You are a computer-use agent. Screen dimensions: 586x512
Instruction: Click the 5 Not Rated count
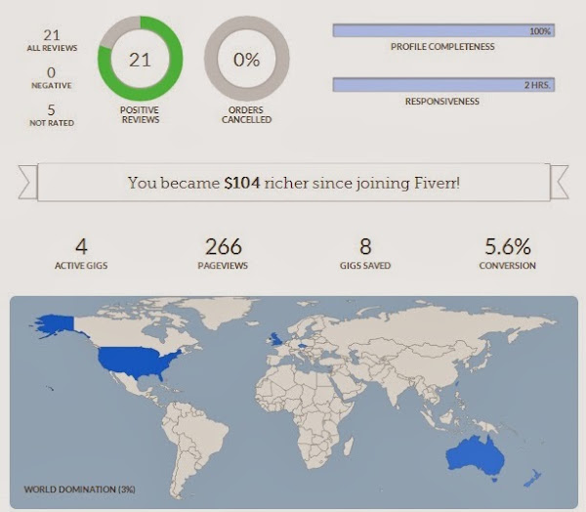pyautogui.click(x=52, y=115)
